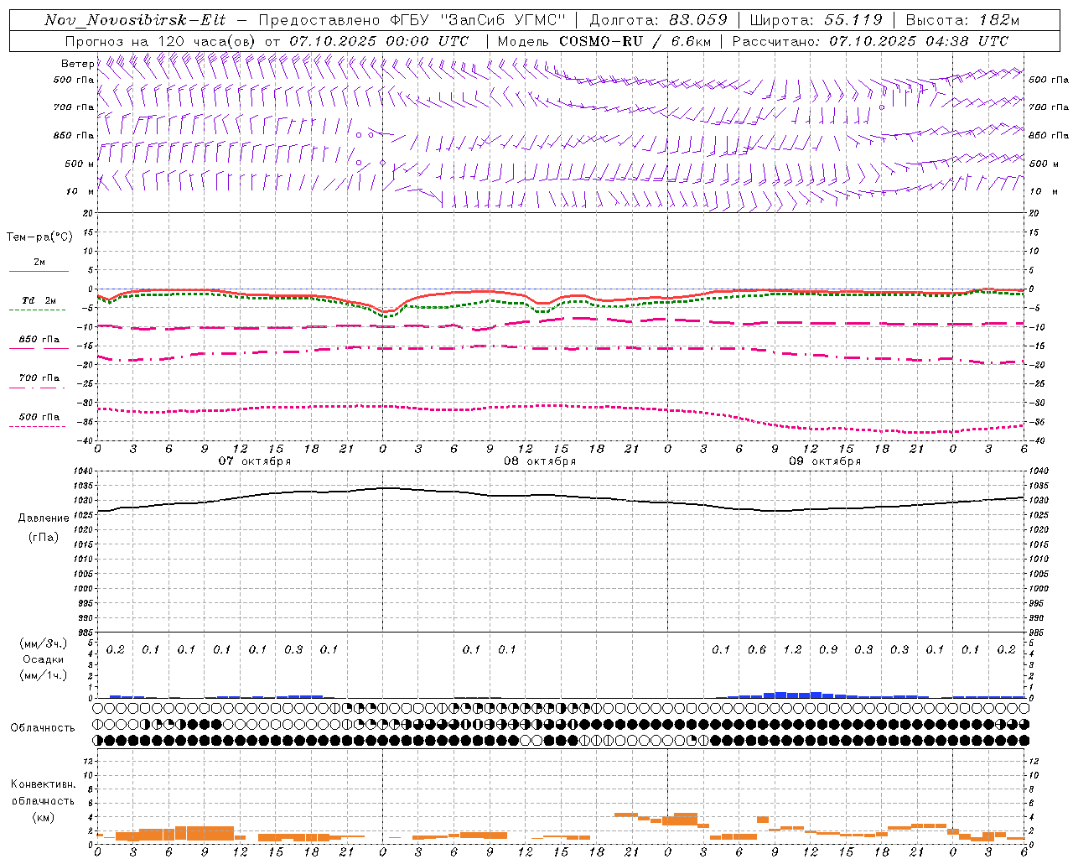
Task: Click the Td 2м dew point legend entry
Action: point(39,300)
